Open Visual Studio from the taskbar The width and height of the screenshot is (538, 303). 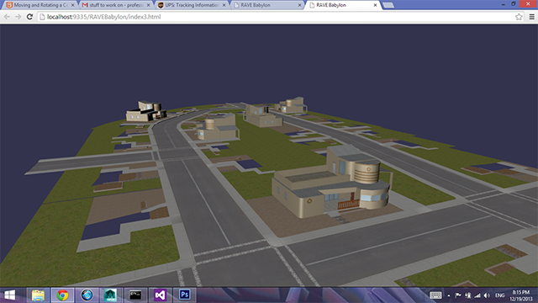pos(160,295)
